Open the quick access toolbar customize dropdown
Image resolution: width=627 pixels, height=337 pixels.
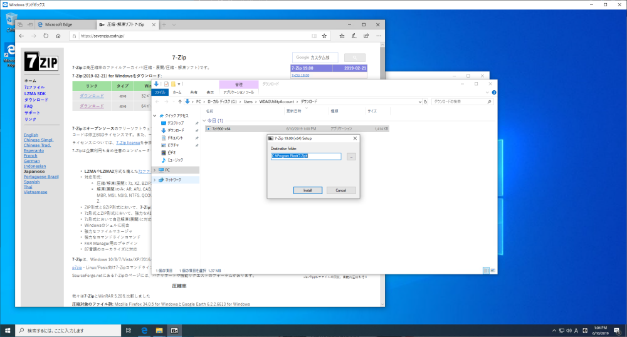point(179,84)
